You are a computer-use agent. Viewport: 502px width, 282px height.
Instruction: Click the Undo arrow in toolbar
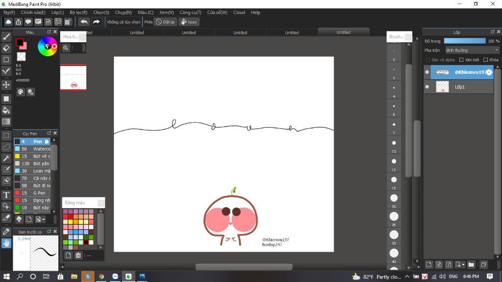point(84,22)
